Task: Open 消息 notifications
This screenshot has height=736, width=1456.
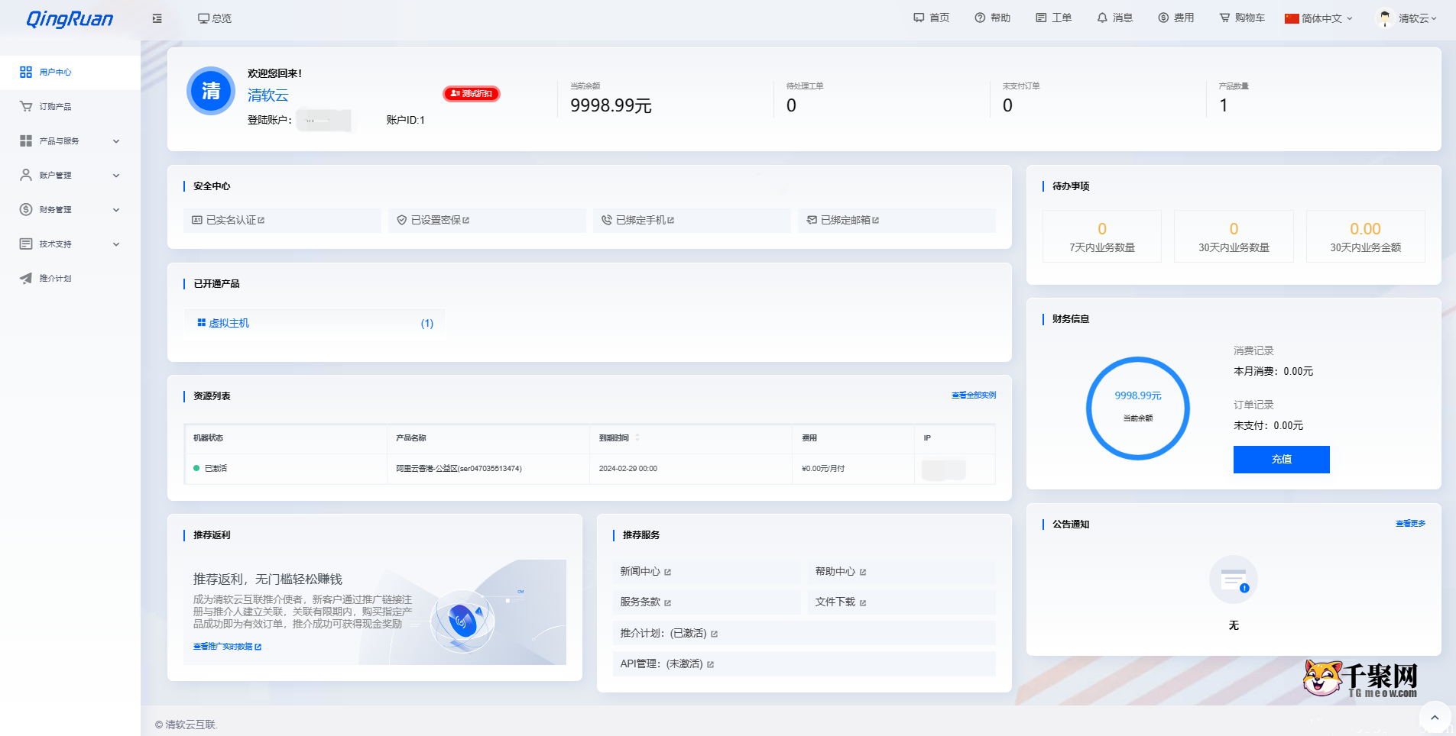Action: (1115, 18)
